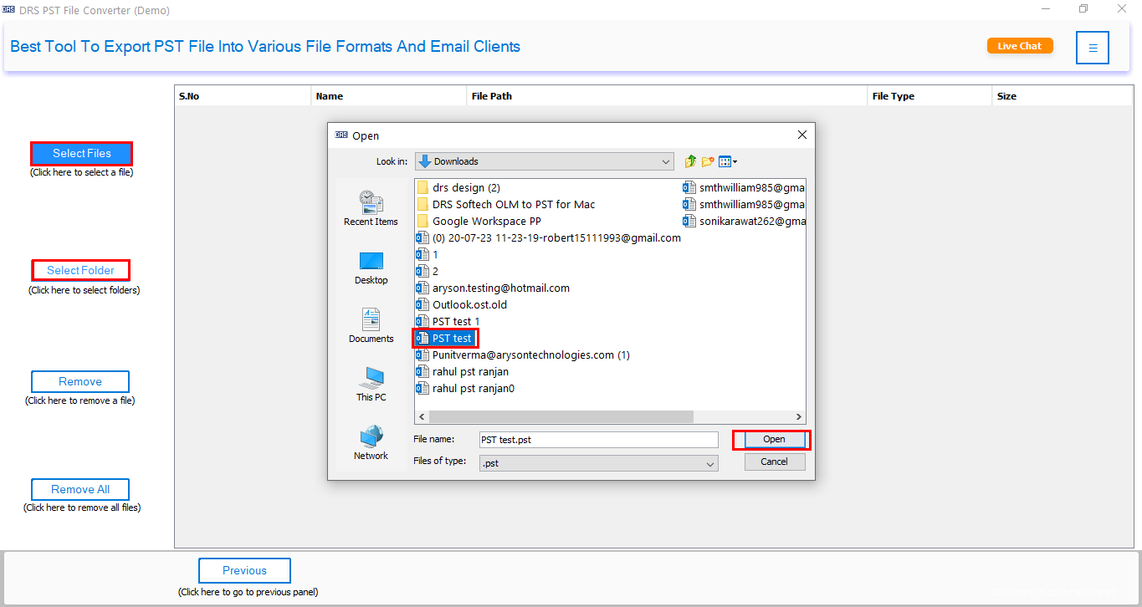Close the Open dialog with the X
The height and width of the screenshot is (607, 1142).
801,135
